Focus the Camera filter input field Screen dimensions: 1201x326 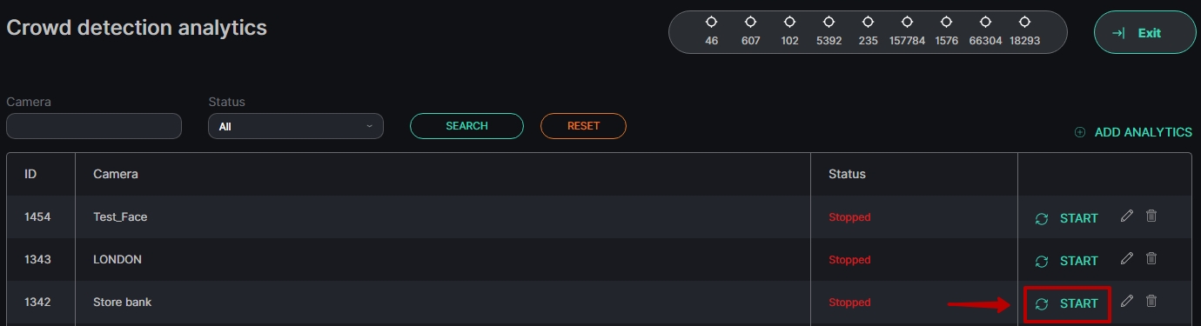pyautogui.click(x=94, y=126)
